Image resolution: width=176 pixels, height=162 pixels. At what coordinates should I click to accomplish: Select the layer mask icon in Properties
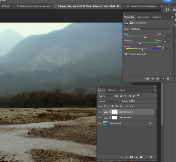click(131, 23)
